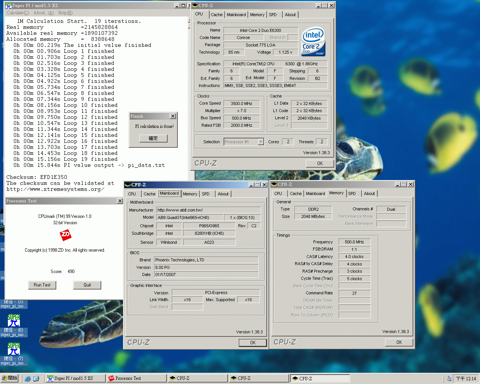Open the About tab in the top CPU-Z window

[x=290, y=15]
